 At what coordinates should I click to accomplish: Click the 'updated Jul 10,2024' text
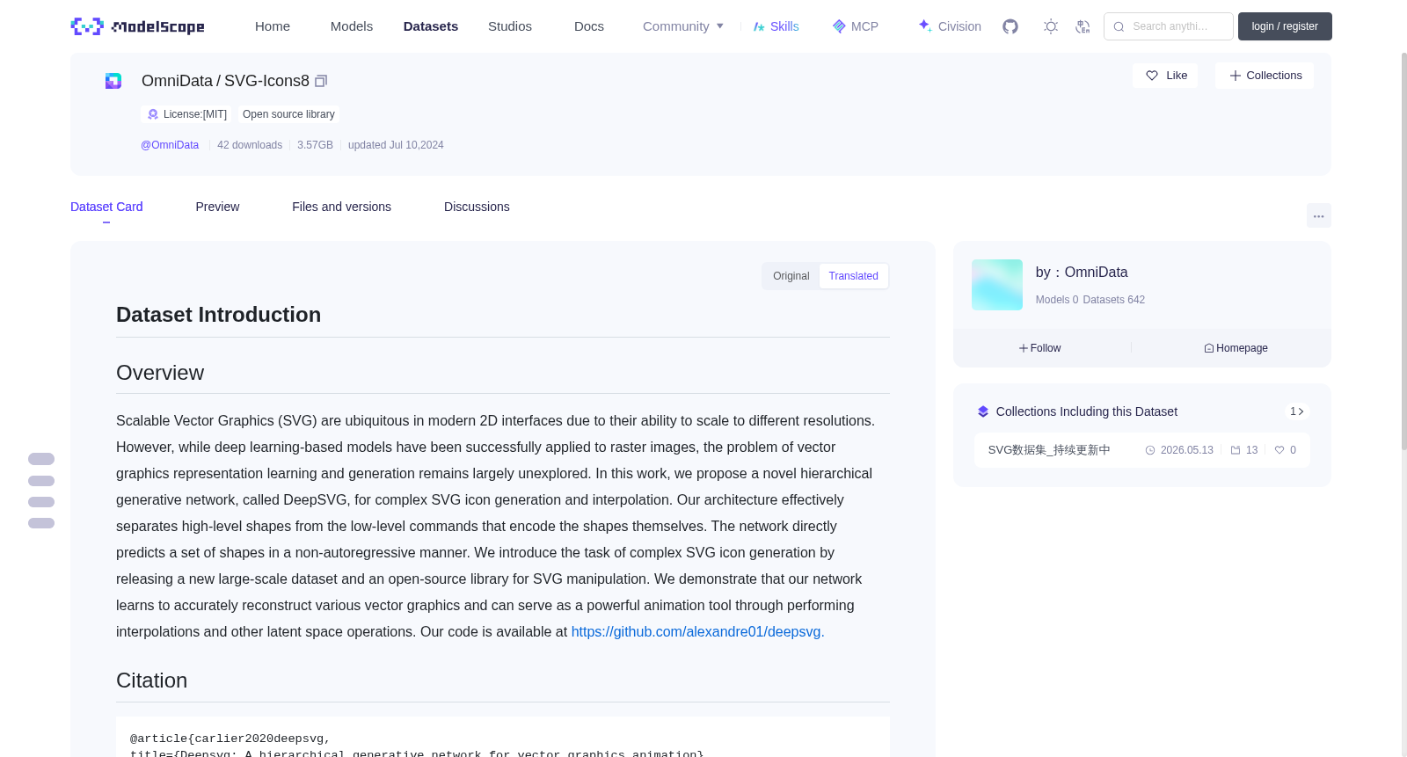coord(396,145)
